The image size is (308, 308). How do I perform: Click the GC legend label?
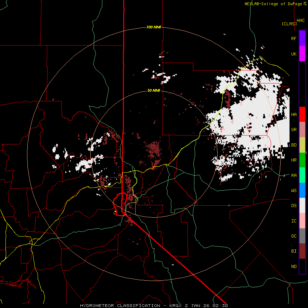click(x=294, y=236)
